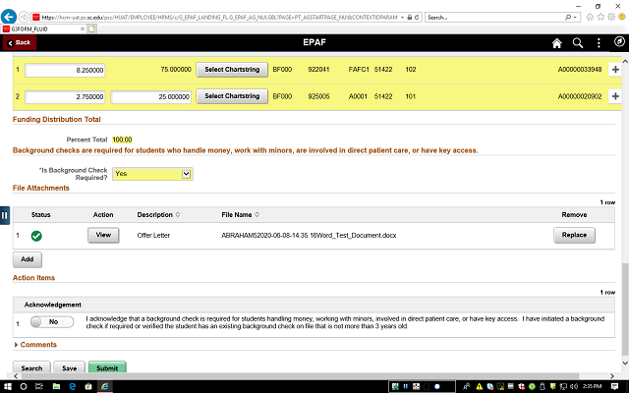Open the IE favorites star
Image resolution: width=629 pixels, height=393 pixels.
coord(600,17)
